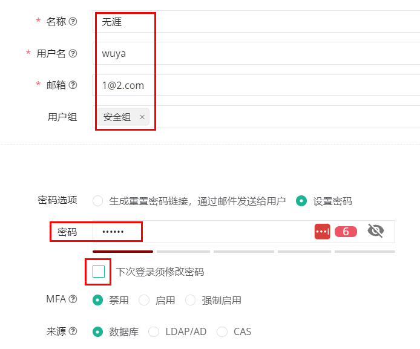
Task: Click the help icon next to 名称
Action: coord(73,21)
